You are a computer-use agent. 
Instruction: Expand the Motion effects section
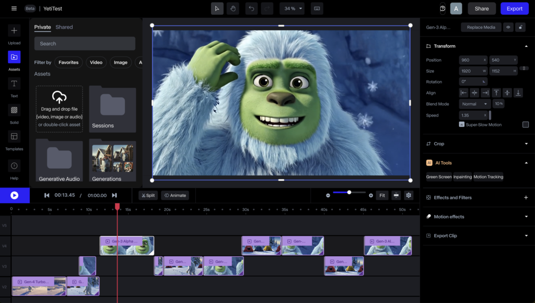[526, 217]
